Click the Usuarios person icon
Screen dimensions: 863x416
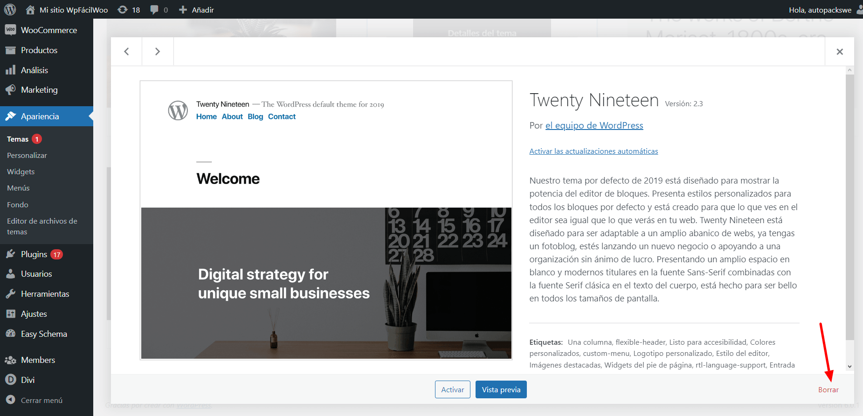11,274
